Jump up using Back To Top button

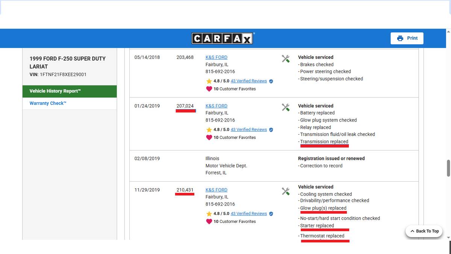[424, 231]
